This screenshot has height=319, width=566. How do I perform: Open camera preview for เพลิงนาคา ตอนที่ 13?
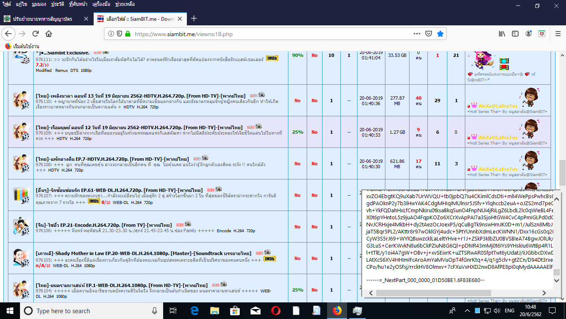pos(262,95)
